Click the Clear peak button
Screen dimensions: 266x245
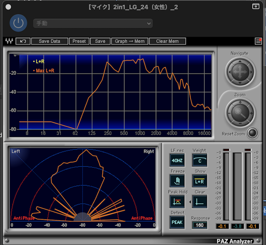(200, 201)
